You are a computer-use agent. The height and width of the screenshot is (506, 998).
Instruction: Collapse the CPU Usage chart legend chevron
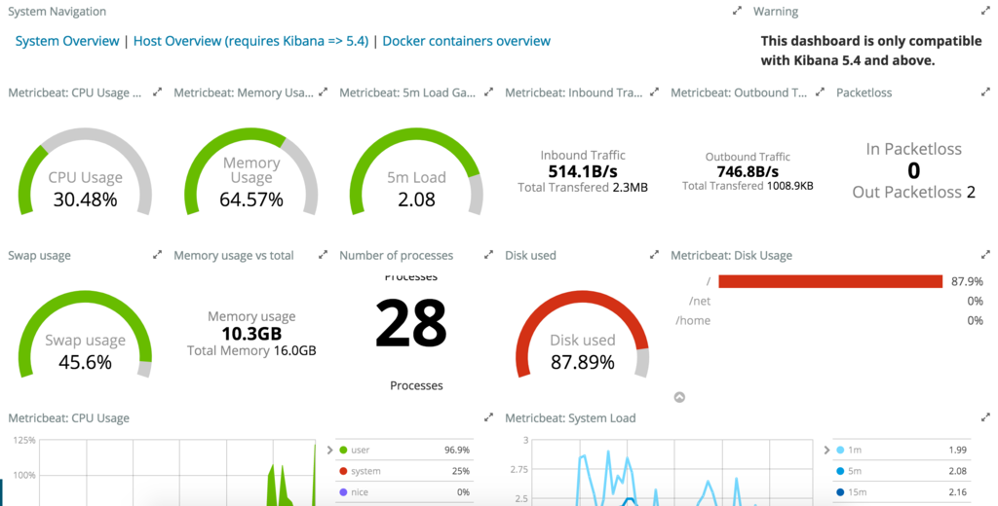[329, 451]
